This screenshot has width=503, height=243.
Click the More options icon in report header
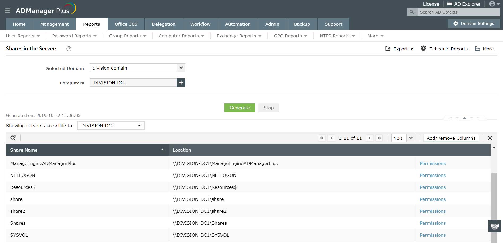pyautogui.click(x=477, y=49)
